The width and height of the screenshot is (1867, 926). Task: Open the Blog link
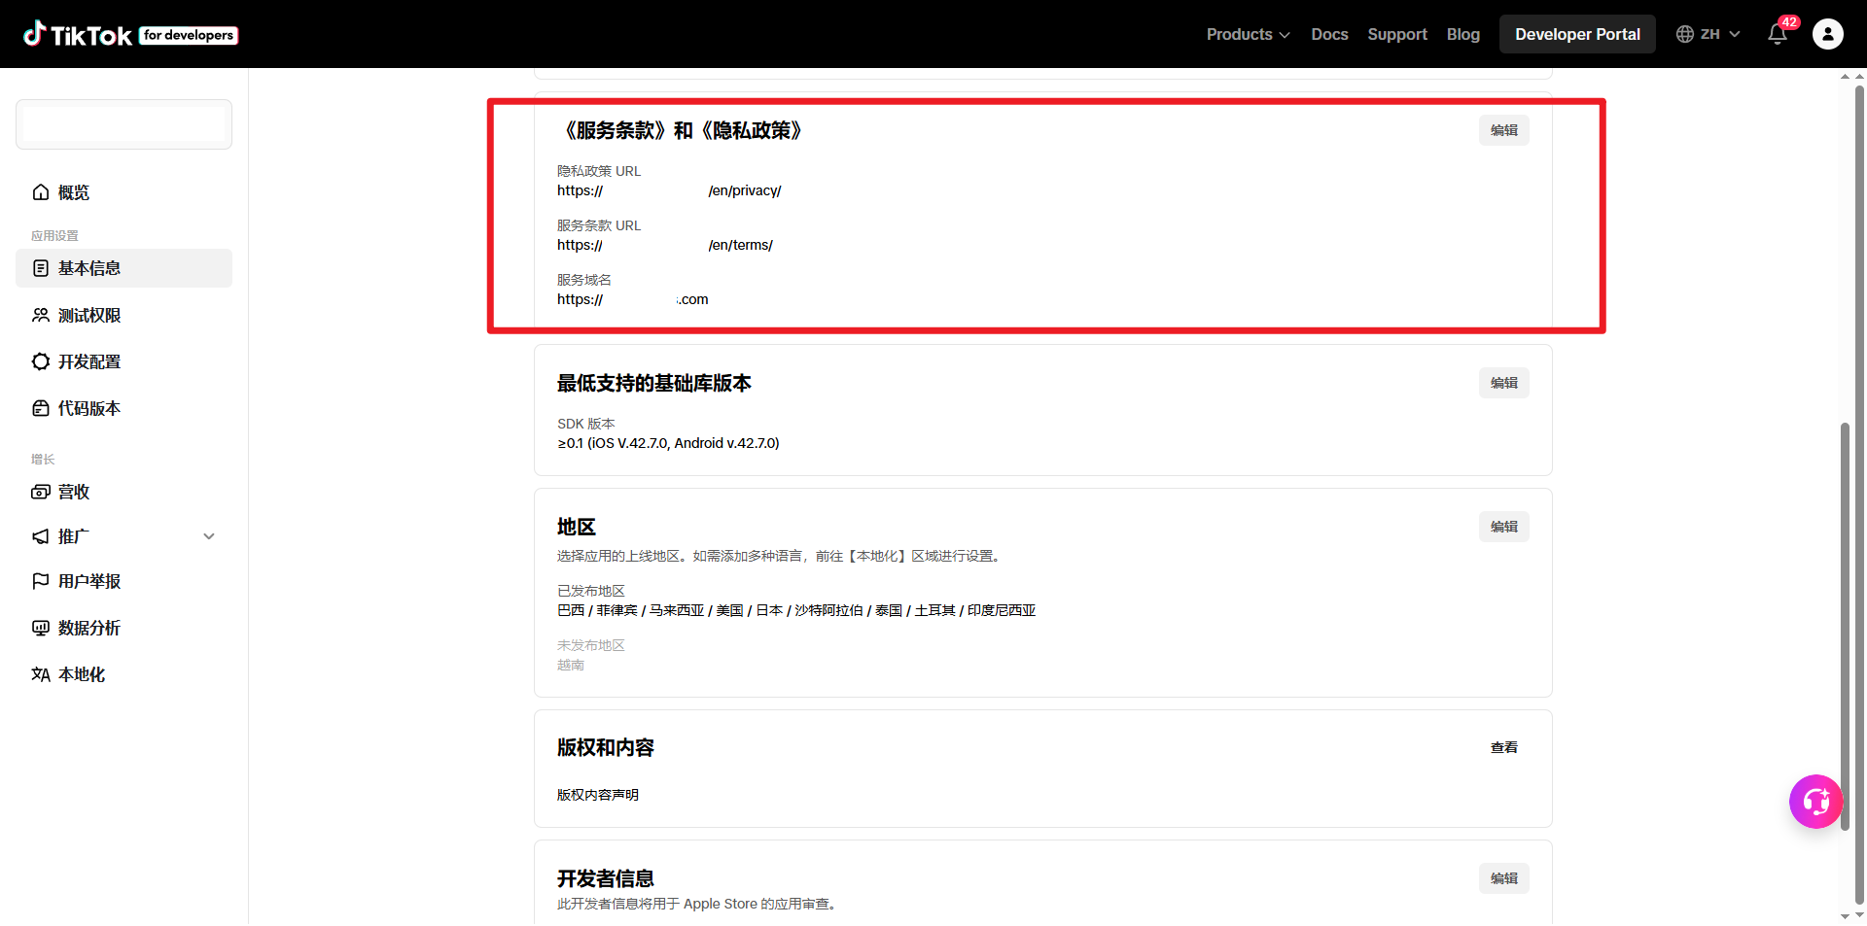click(x=1462, y=34)
